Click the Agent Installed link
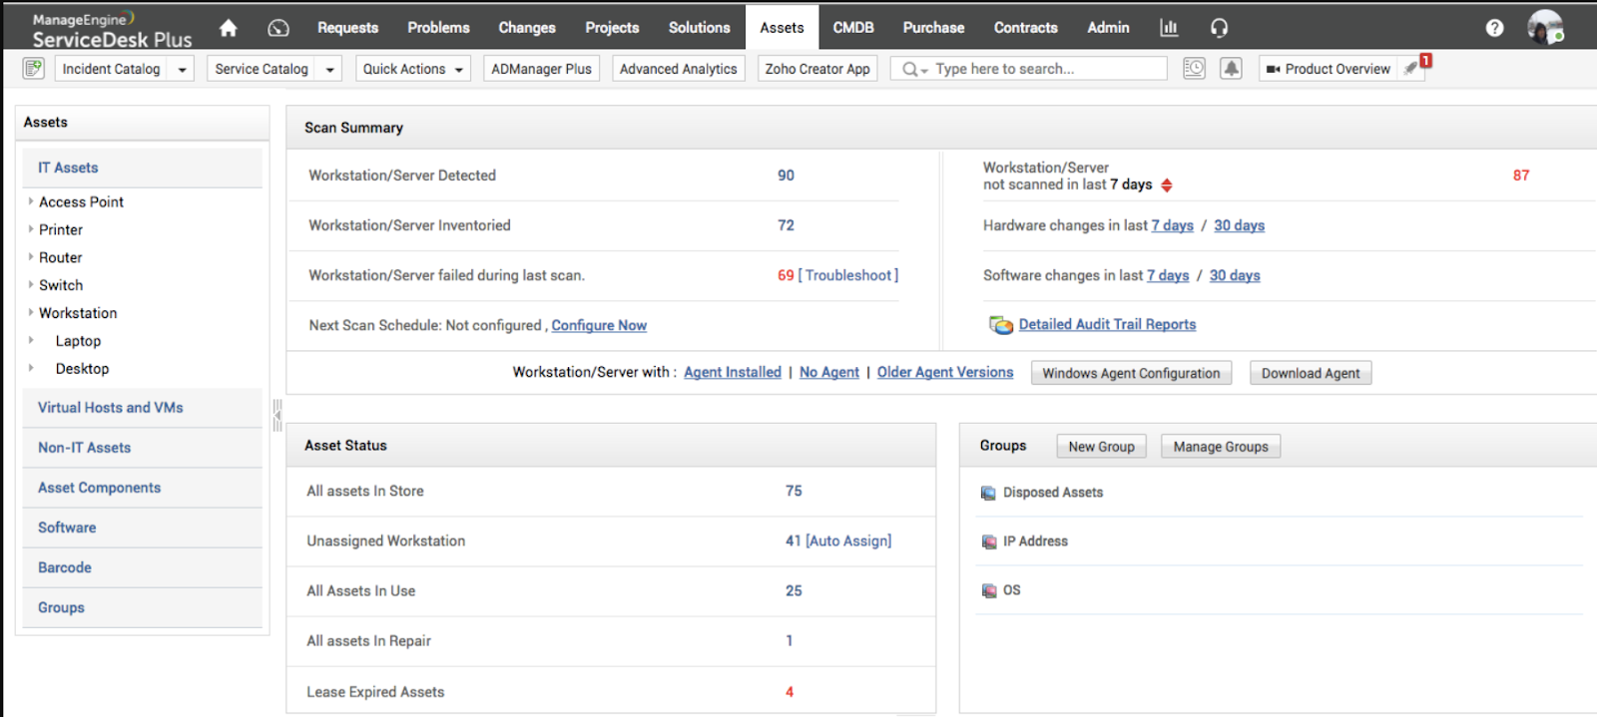Image resolution: width=1597 pixels, height=717 pixels. coord(733,372)
